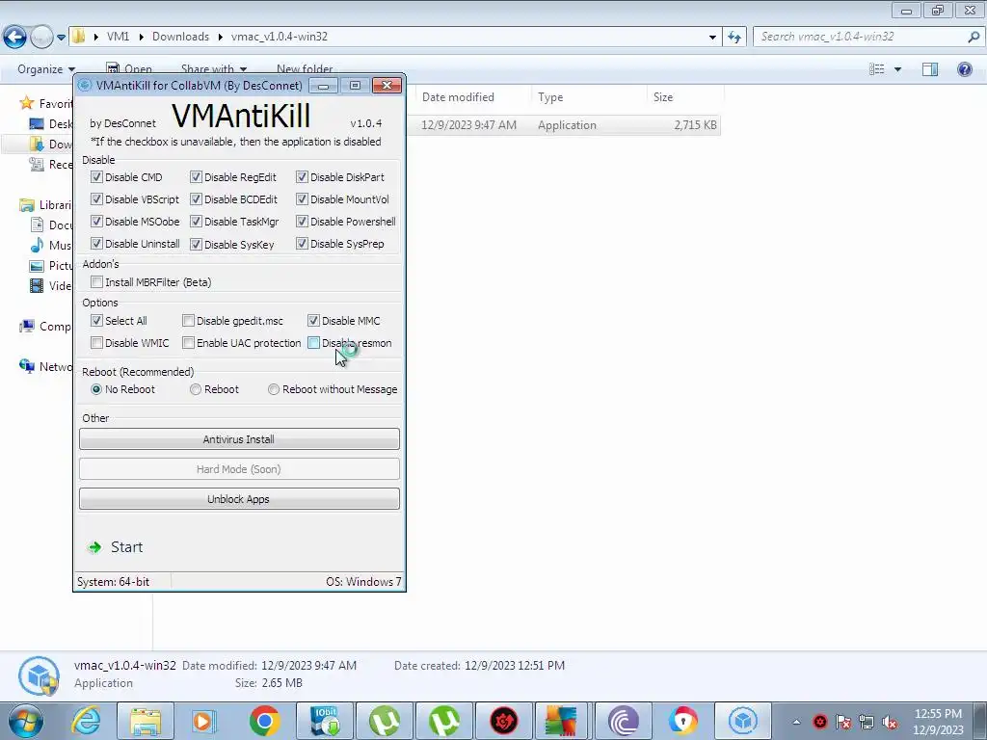This screenshot has width=987, height=740.
Task: Click the Pictures icon in sidebar
Action: click(x=38, y=266)
